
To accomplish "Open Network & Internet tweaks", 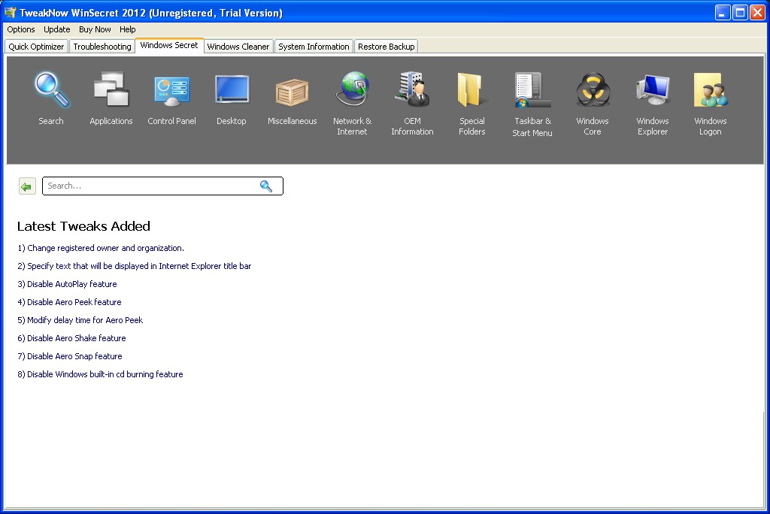I will (352, 89).
